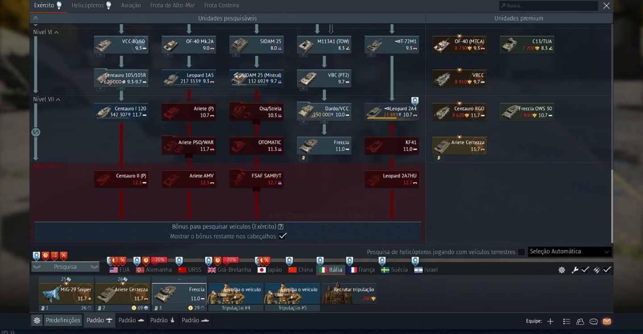Open the Frota Costeira tab
This screenshot has width=643, height=334.
(221, 5)
